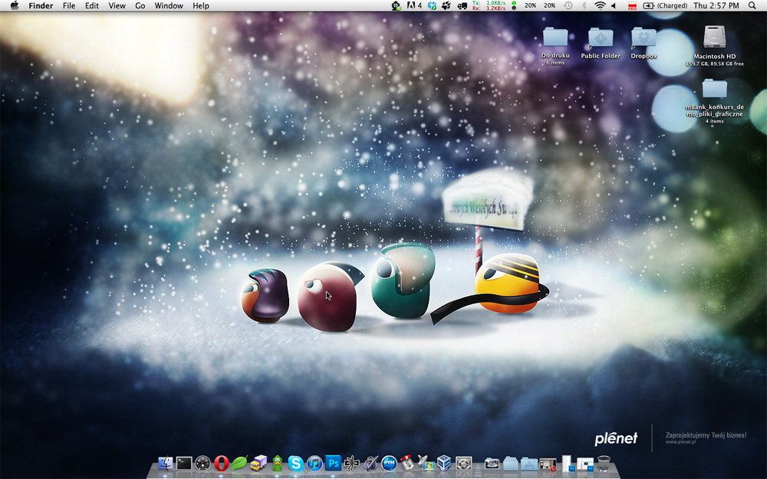Open the volume control in menu bar
This screenshot has width=767, height=479.
[x=614, y=5]
